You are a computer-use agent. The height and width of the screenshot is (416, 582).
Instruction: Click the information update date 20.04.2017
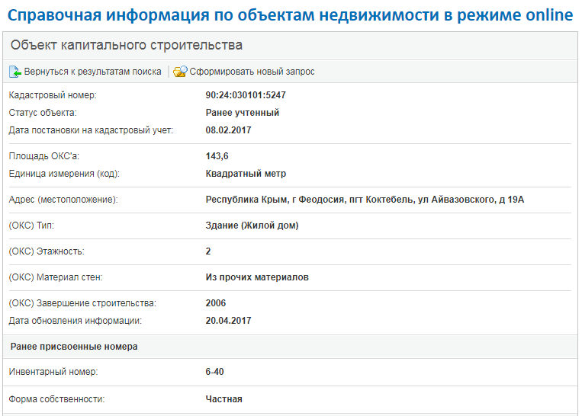point(228,321)
